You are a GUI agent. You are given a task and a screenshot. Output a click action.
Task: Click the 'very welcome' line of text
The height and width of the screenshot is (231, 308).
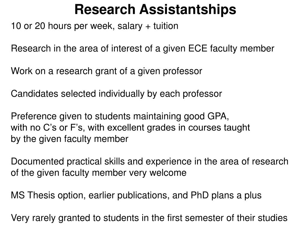99,173
